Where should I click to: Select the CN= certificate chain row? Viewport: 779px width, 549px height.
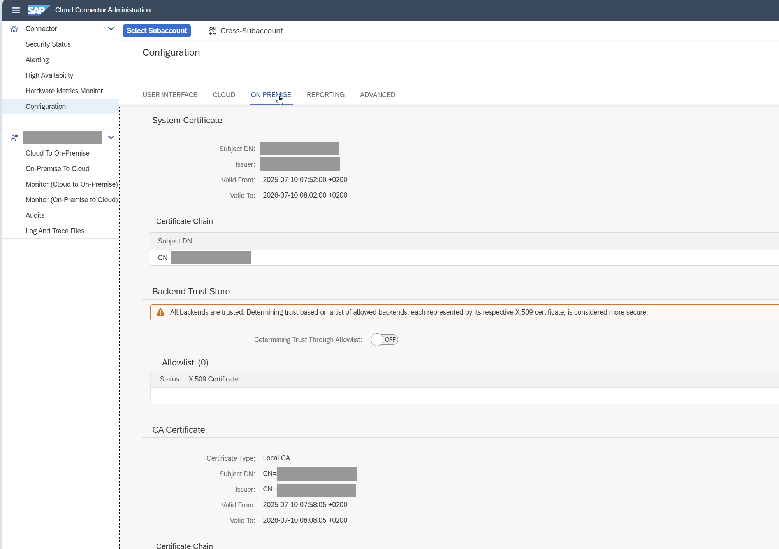(x=464, y=258)
